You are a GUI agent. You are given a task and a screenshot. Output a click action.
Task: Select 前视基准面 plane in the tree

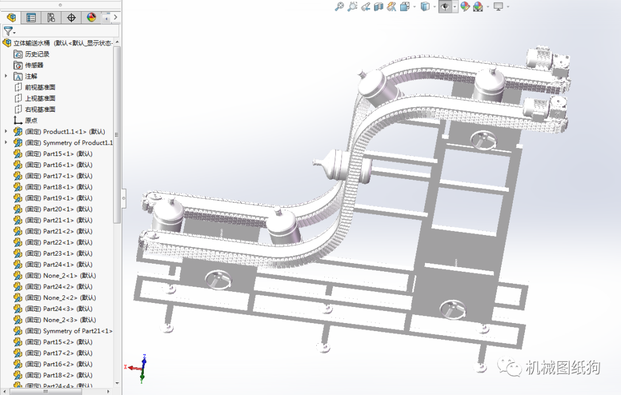(40, 88)
